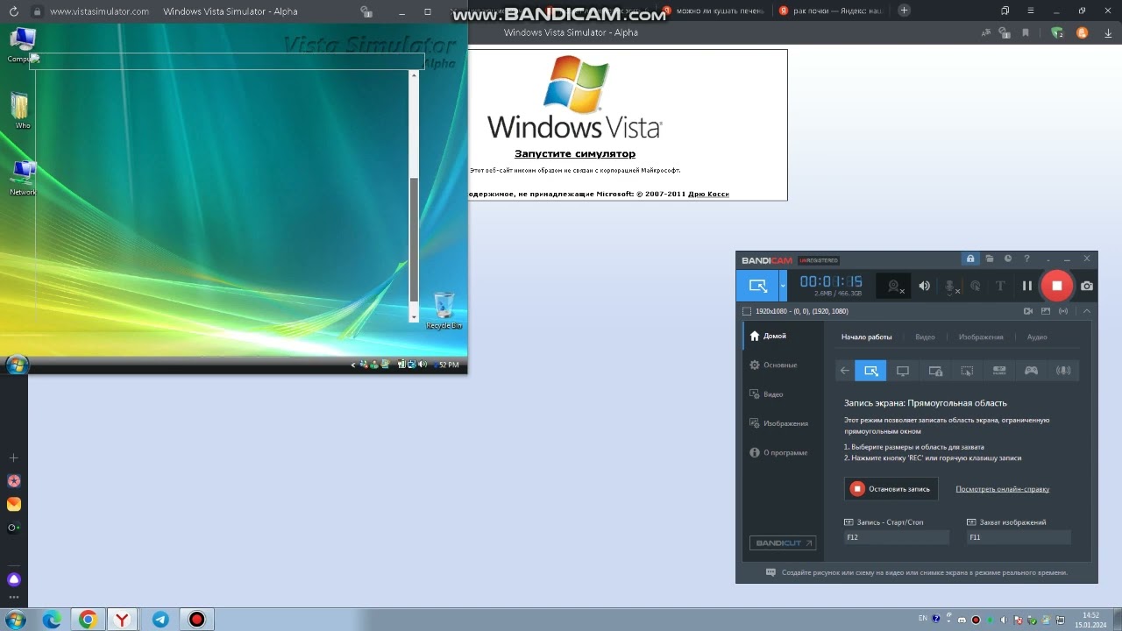Open О программе in Bandicam sidebar

[x=778, y=452]
